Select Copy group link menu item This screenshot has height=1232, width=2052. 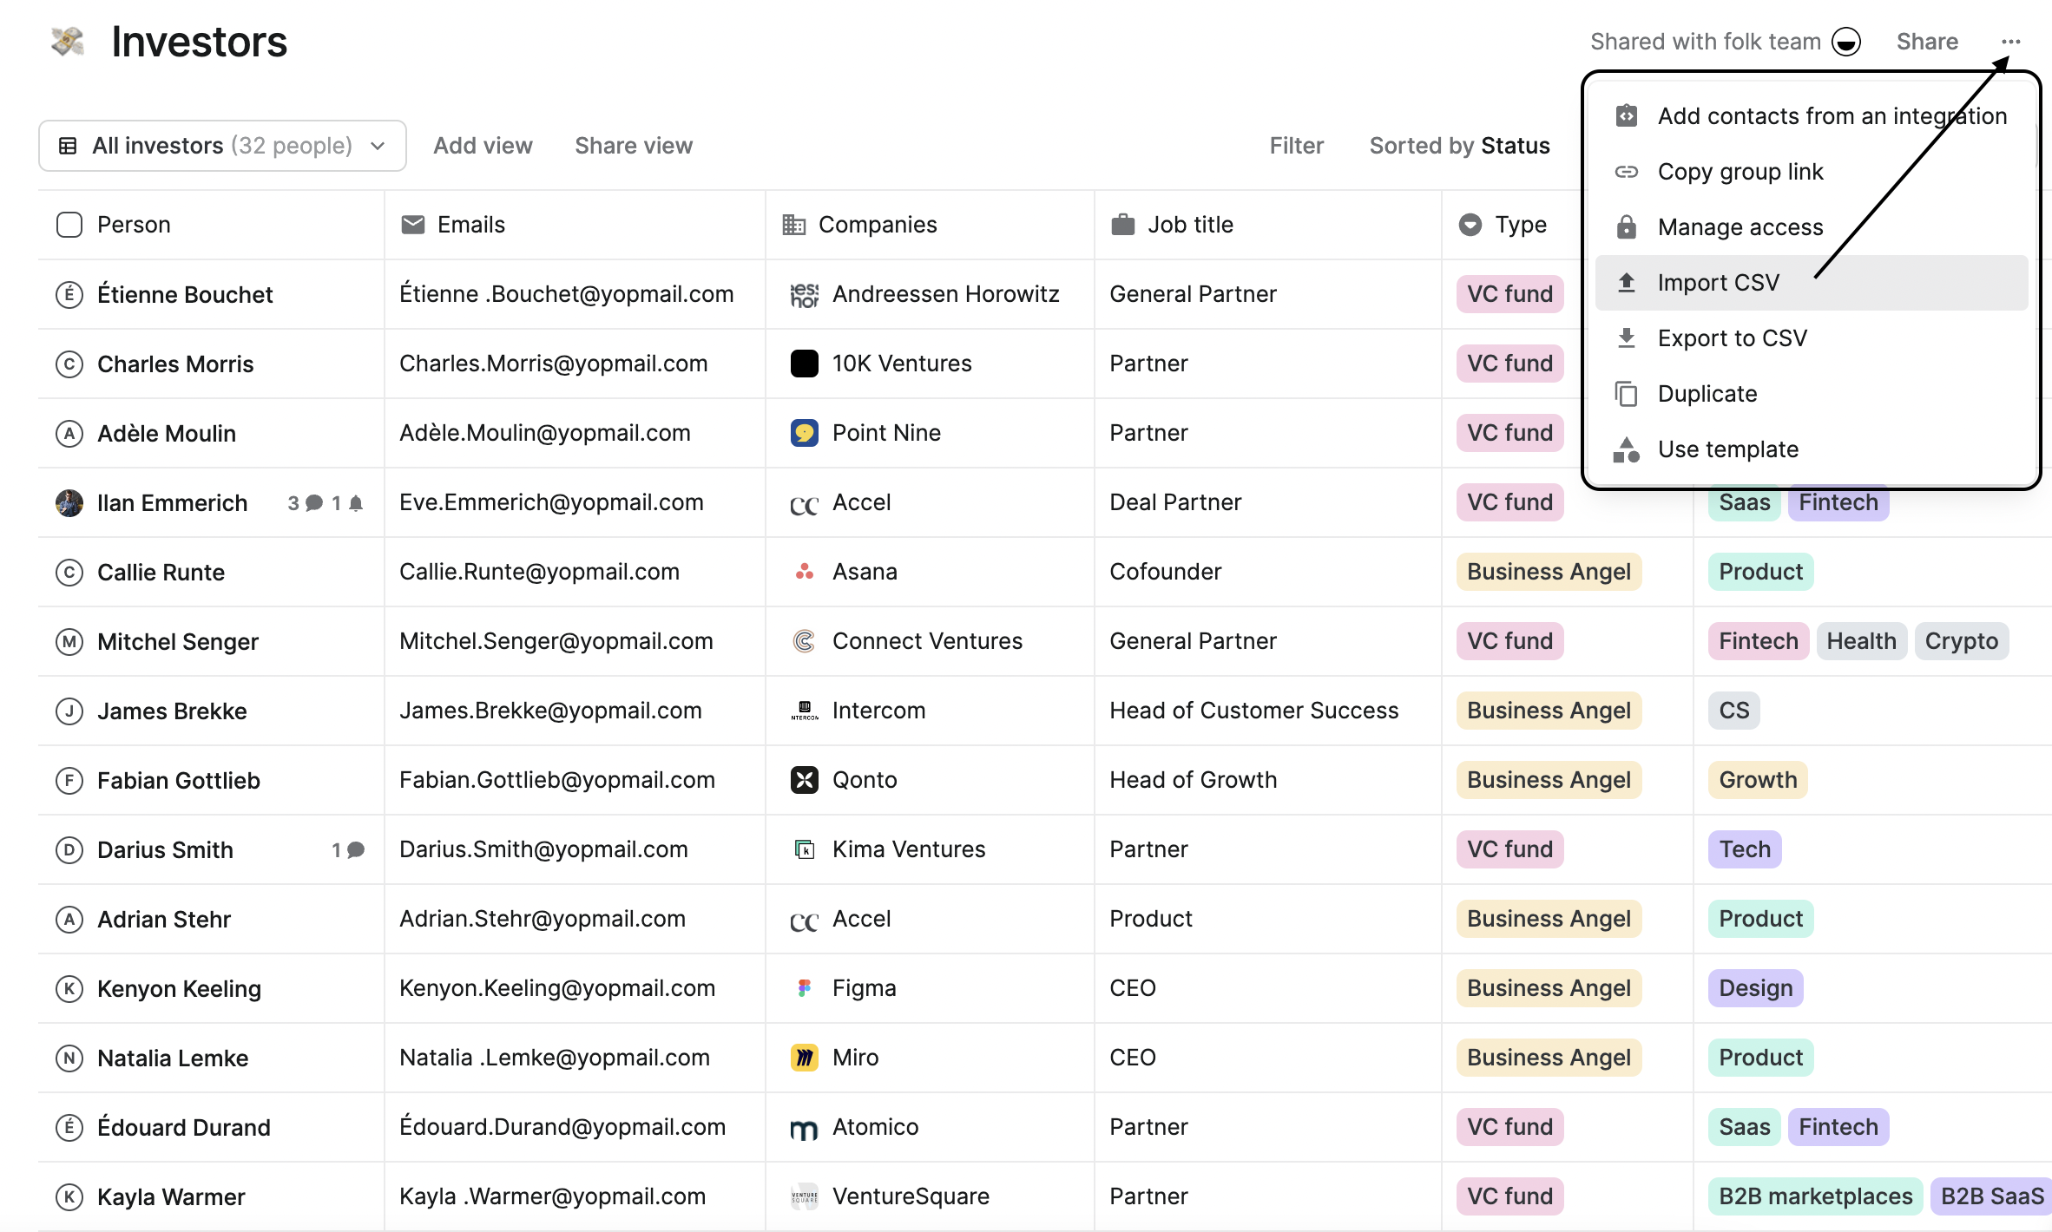tap(1740, 172)
